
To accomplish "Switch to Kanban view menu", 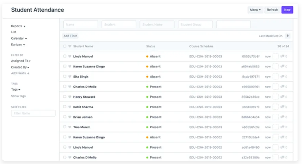I will tap(18, 44).
